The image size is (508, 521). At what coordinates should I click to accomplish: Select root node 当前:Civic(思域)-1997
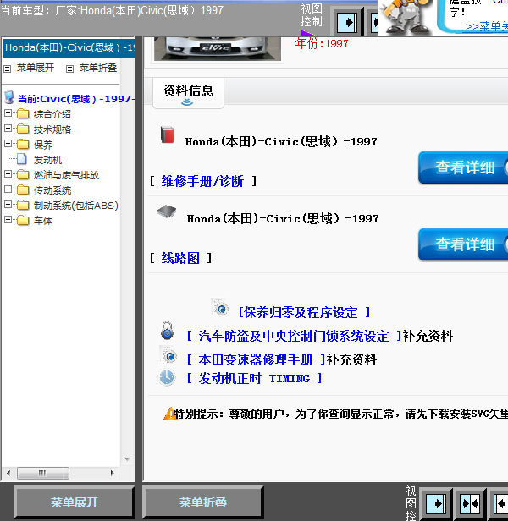pos(76,99)
